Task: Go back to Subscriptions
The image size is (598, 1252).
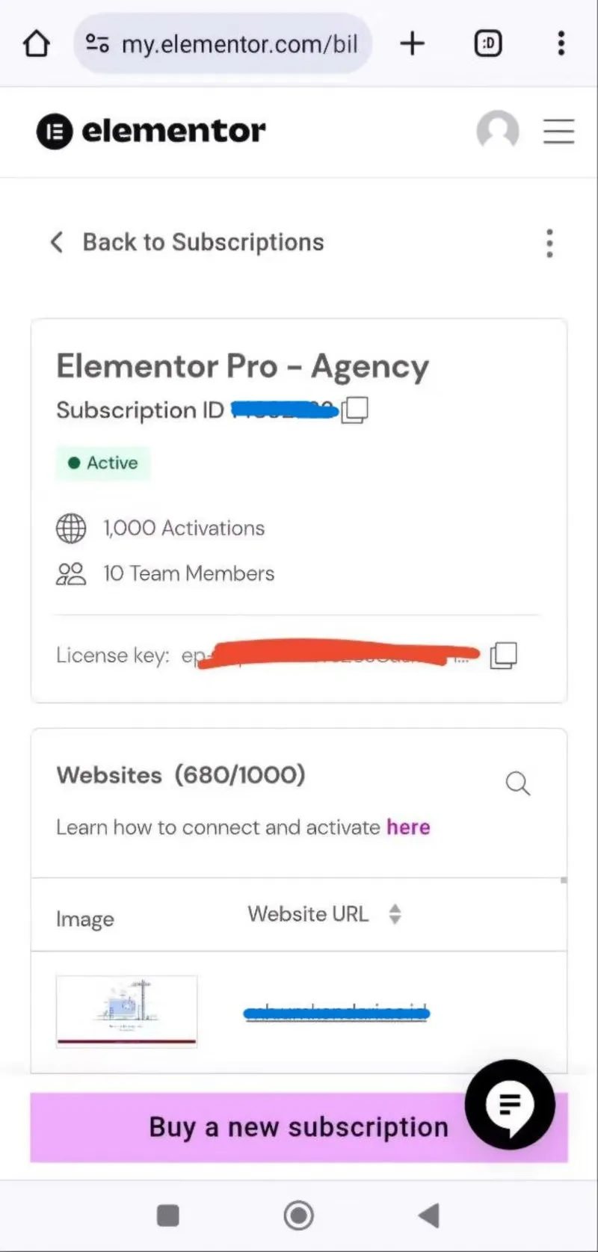Action: [x=187, y=242]
